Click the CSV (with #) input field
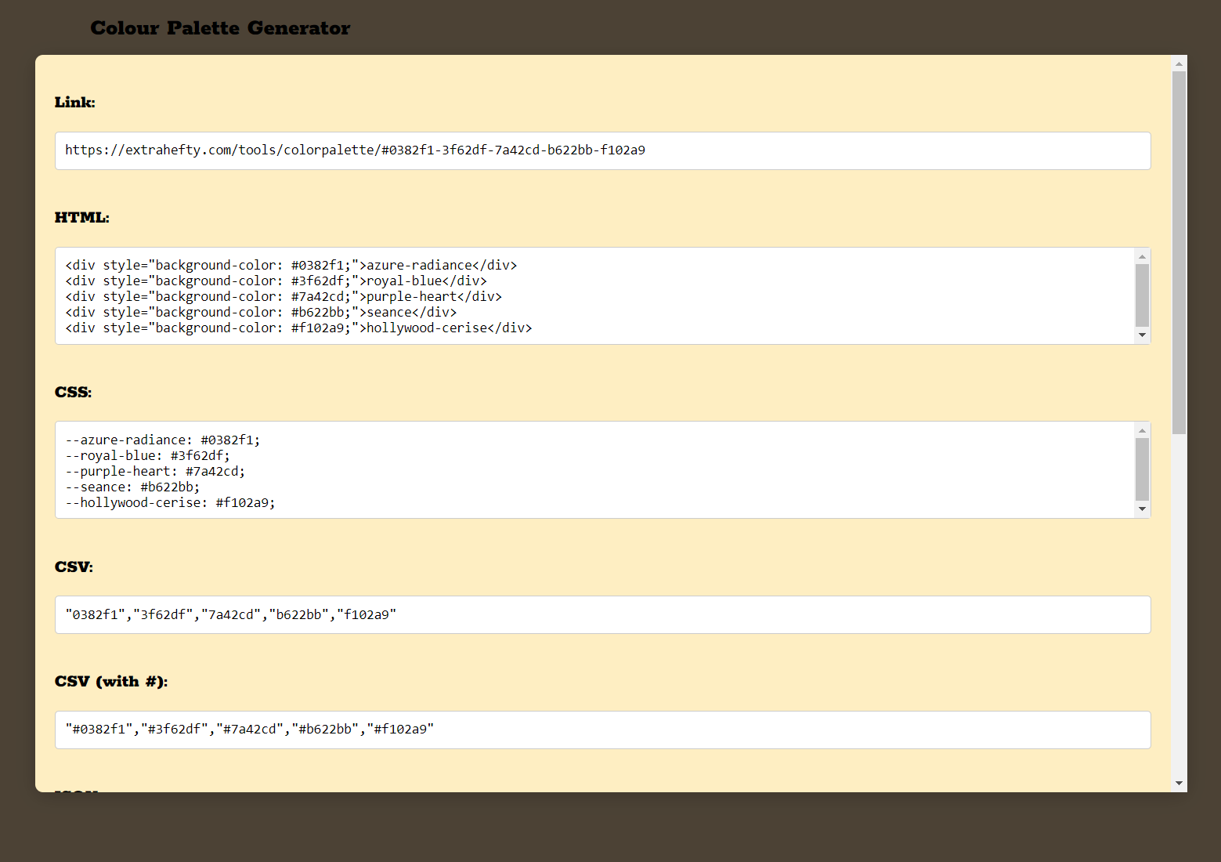The width and height of the screenshot is (1221, 862). tap(602, 730)
